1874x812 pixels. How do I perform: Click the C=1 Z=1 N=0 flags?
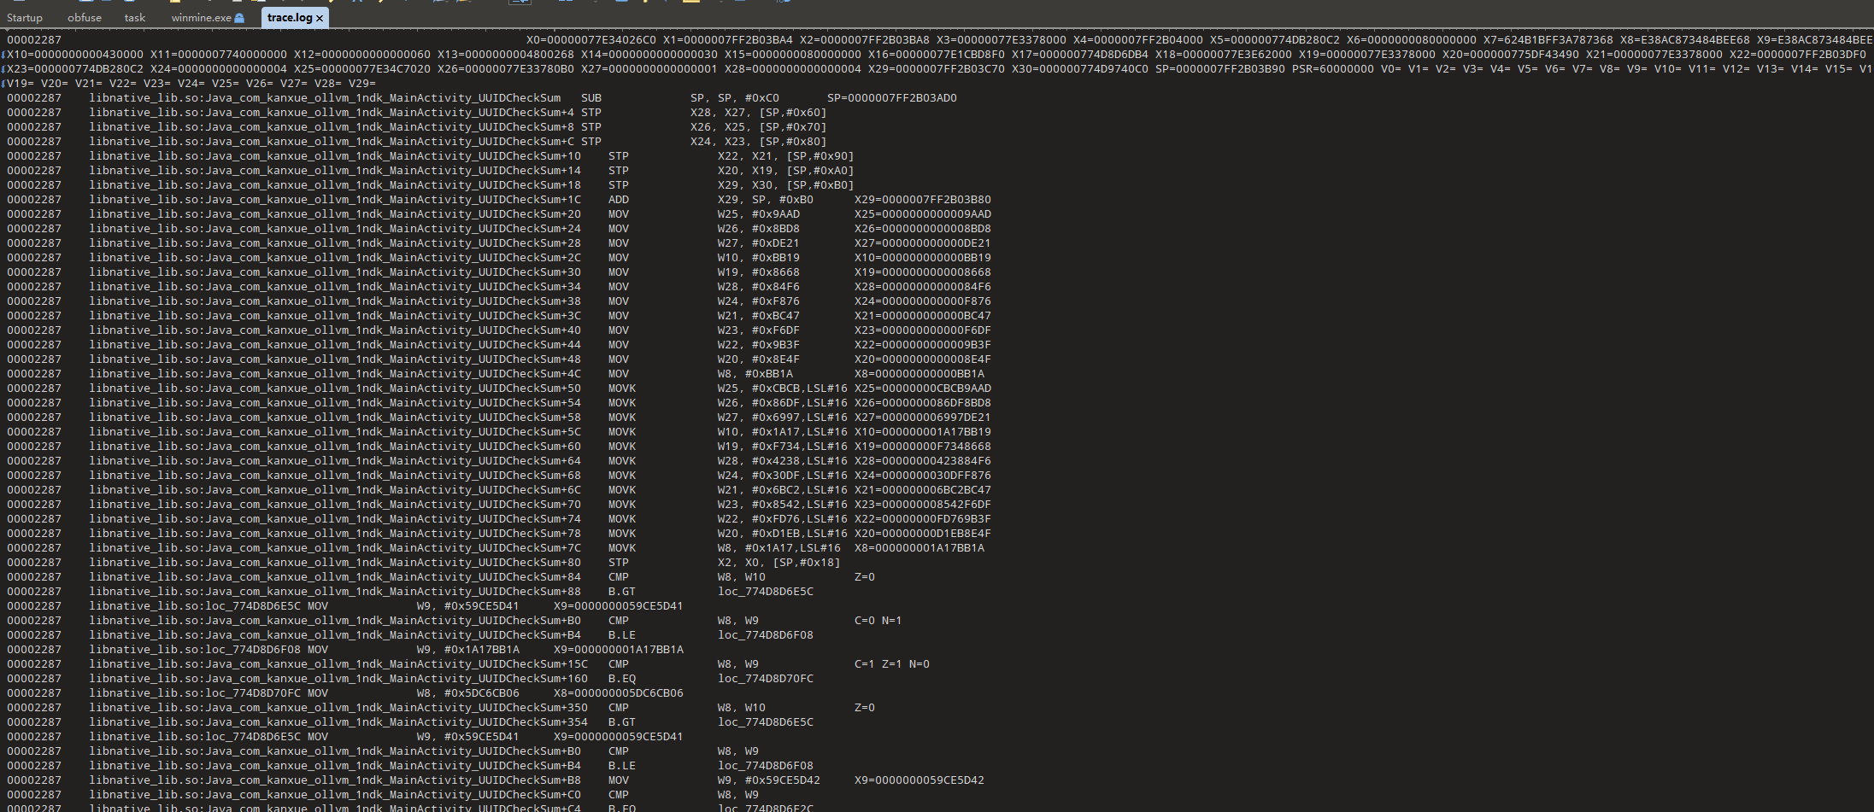892,664
